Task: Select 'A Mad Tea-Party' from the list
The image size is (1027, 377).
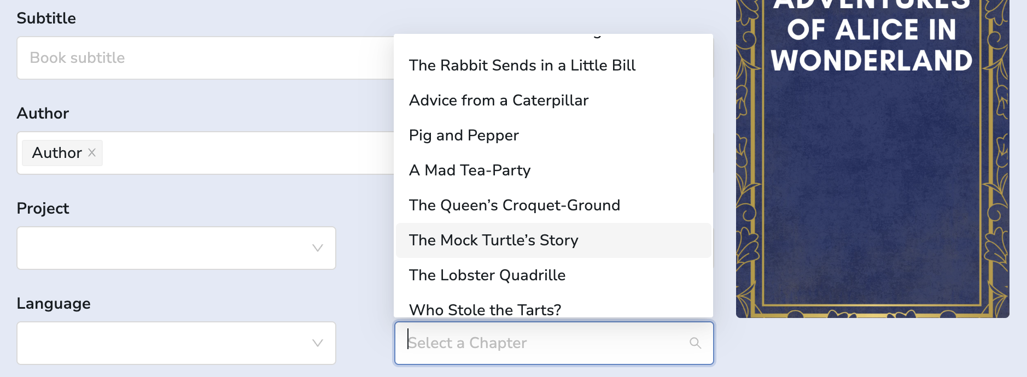Action: coord(470,170)
